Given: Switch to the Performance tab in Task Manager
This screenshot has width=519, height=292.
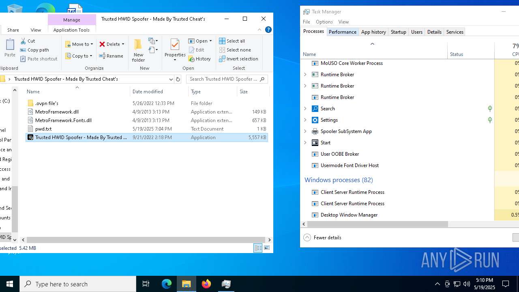Looking at the screenshot, I should pos(343,32).
